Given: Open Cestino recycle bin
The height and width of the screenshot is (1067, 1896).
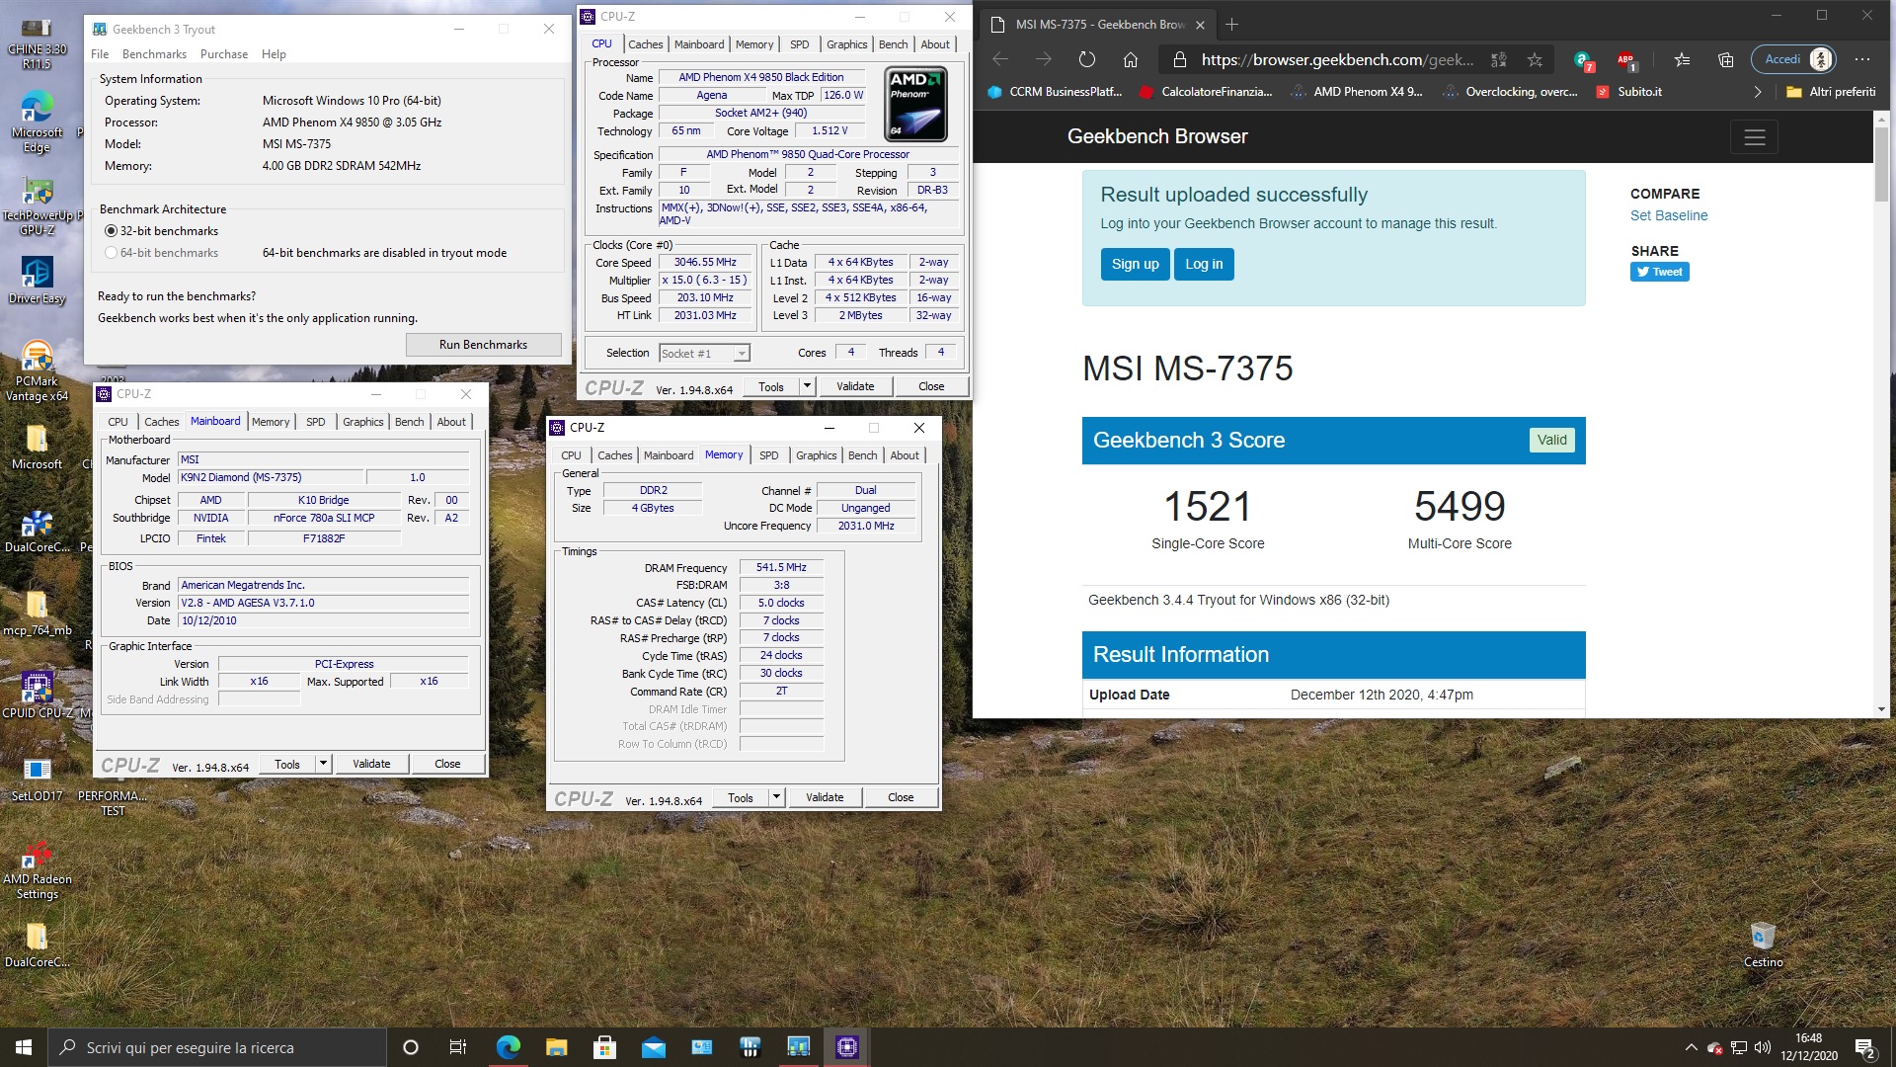Looking at the screenshot, I should (1763, 945).
